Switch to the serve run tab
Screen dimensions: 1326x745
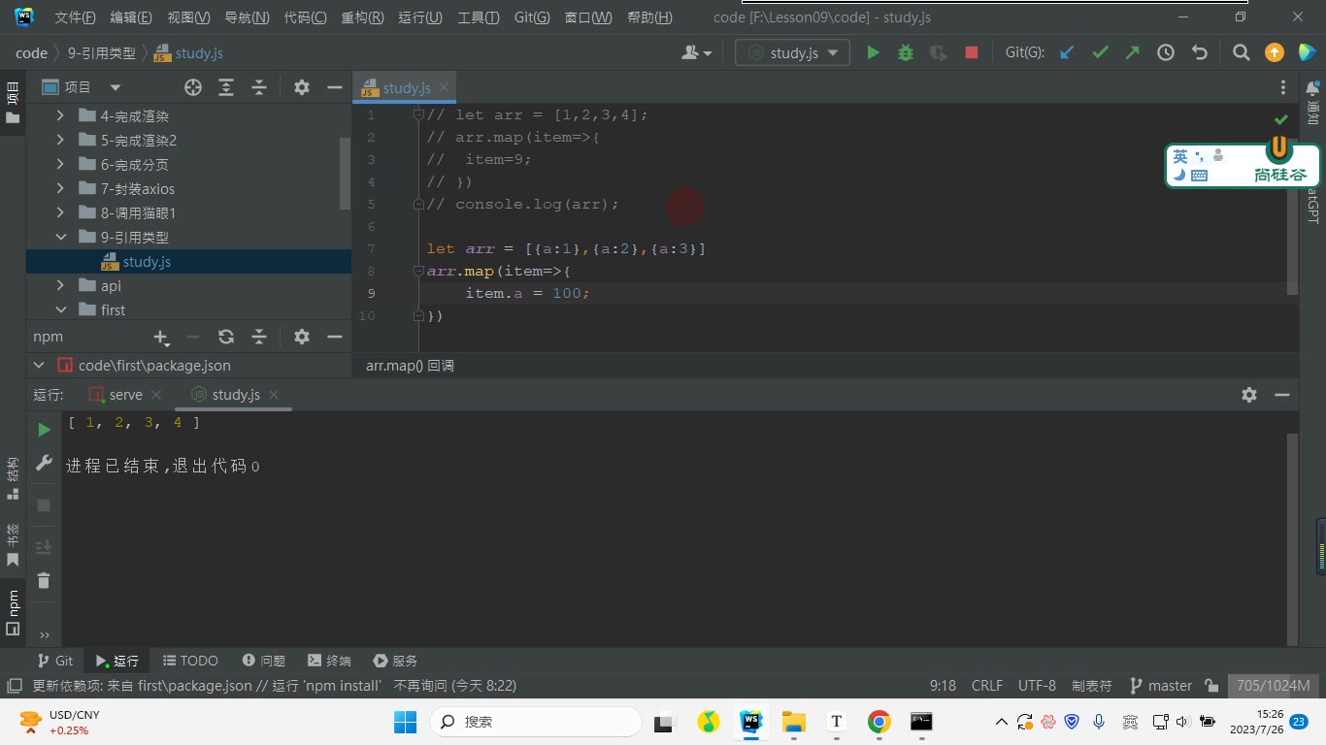116,395
